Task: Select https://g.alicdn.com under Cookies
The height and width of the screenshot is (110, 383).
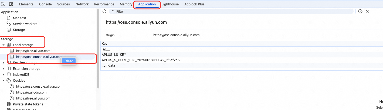Action: [x=31, y=92]
